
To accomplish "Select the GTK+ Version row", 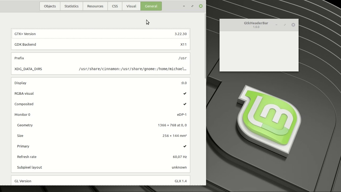I will [101, 34].
